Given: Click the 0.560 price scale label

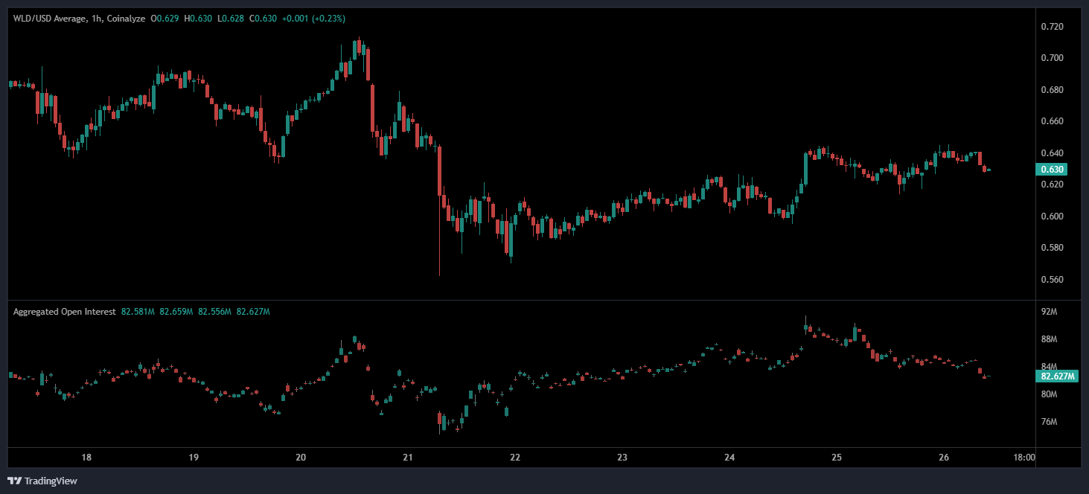Looking at the screenshot, I should (x=1053, y=280).
